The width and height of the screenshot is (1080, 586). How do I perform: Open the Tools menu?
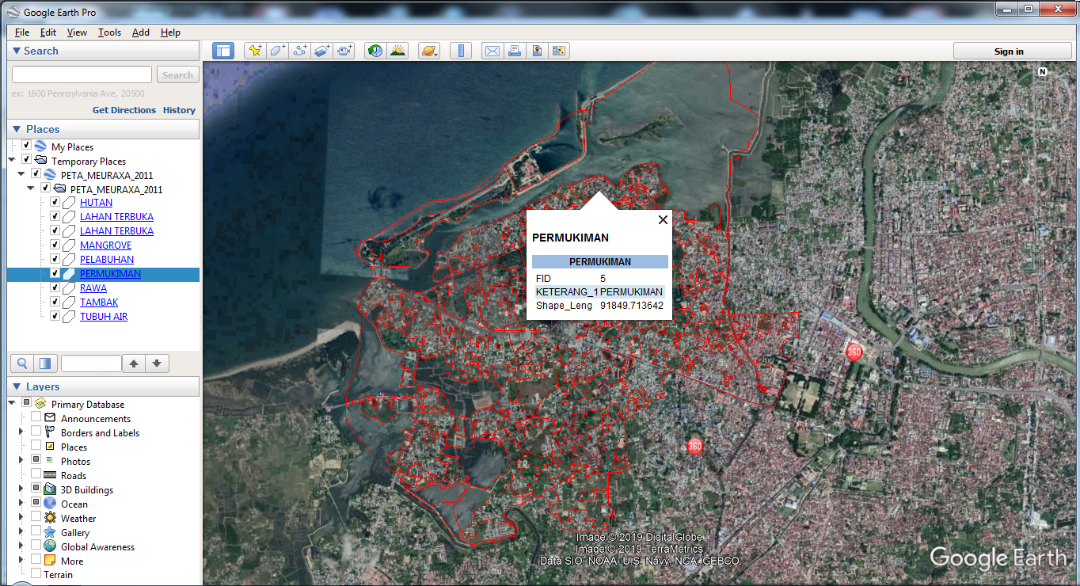pos(109,32)
